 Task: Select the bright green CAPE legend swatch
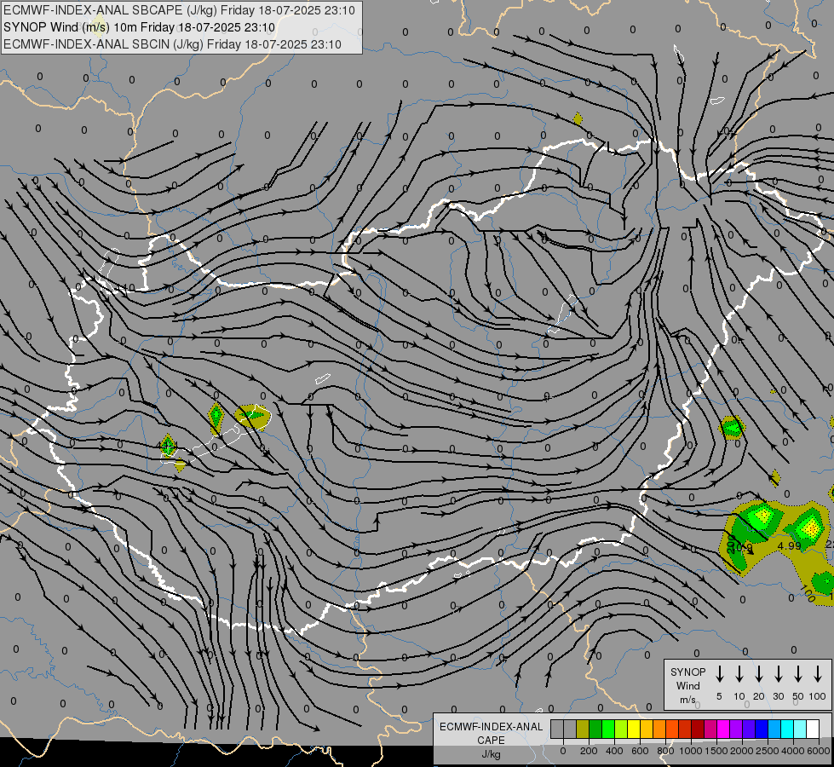click(608, 729)
